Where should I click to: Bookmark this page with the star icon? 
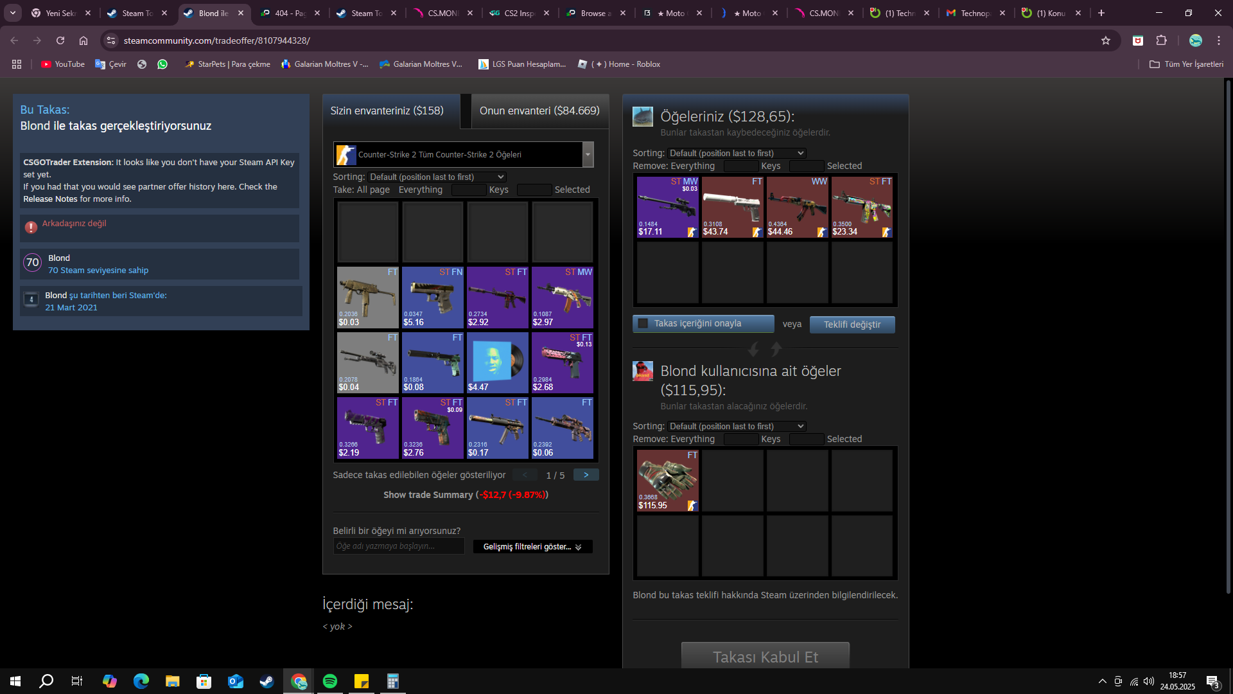coord(1106,40)
